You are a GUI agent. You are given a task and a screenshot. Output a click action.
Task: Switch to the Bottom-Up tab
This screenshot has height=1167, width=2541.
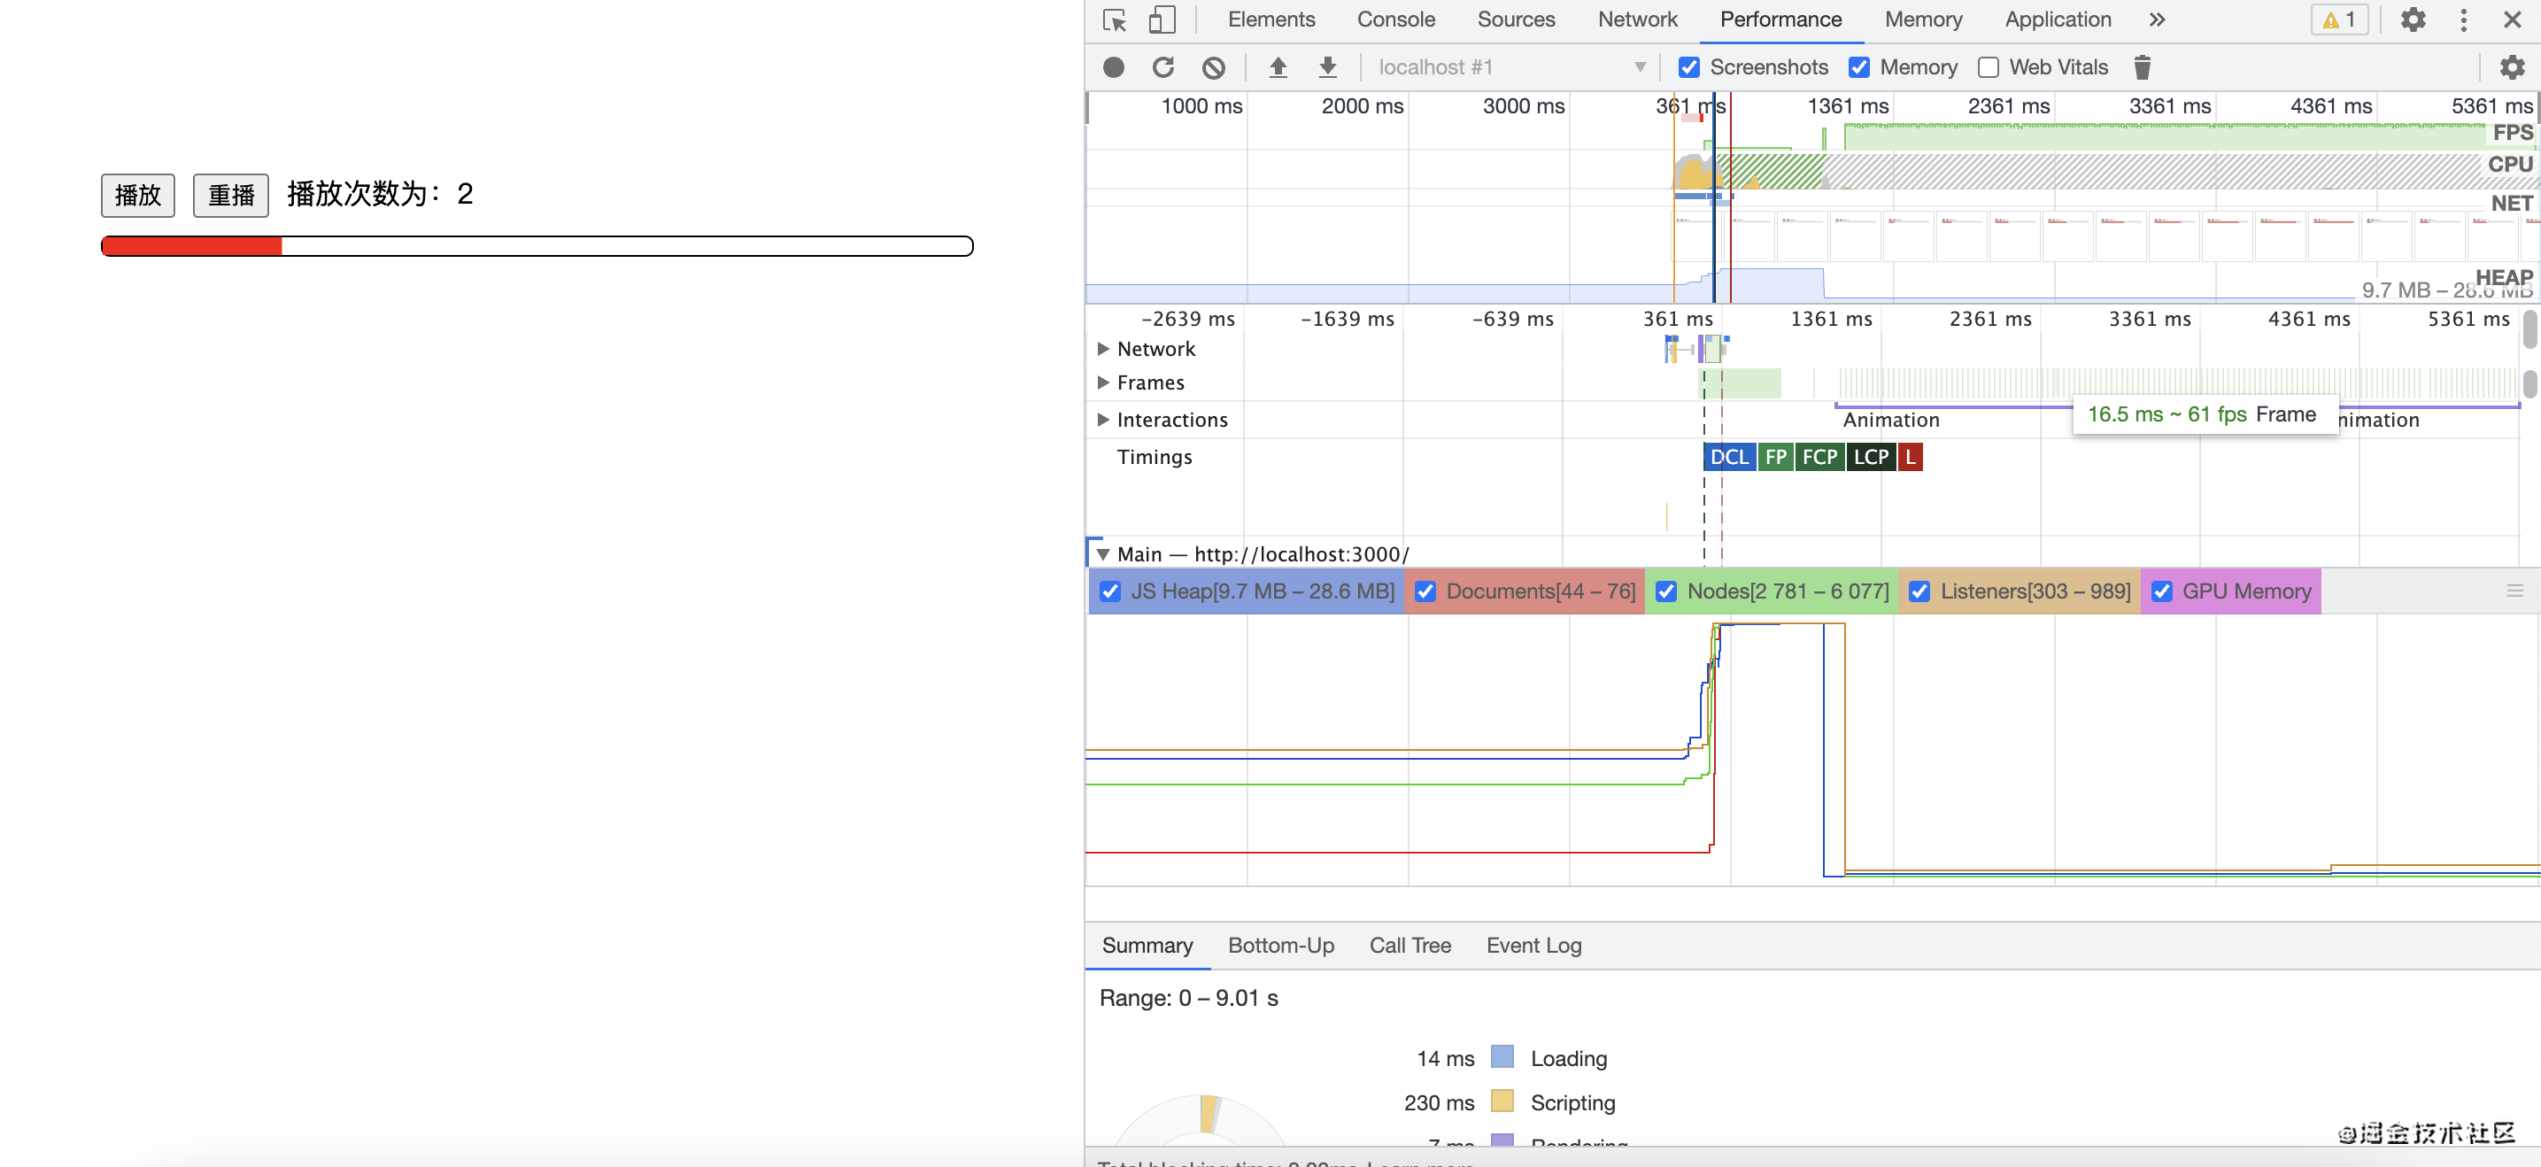1280,945
